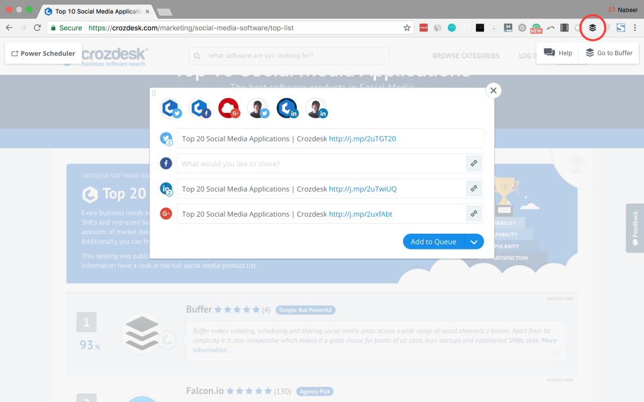
Task: Click the Falcon.io product title
Action: tap(204, 391)
